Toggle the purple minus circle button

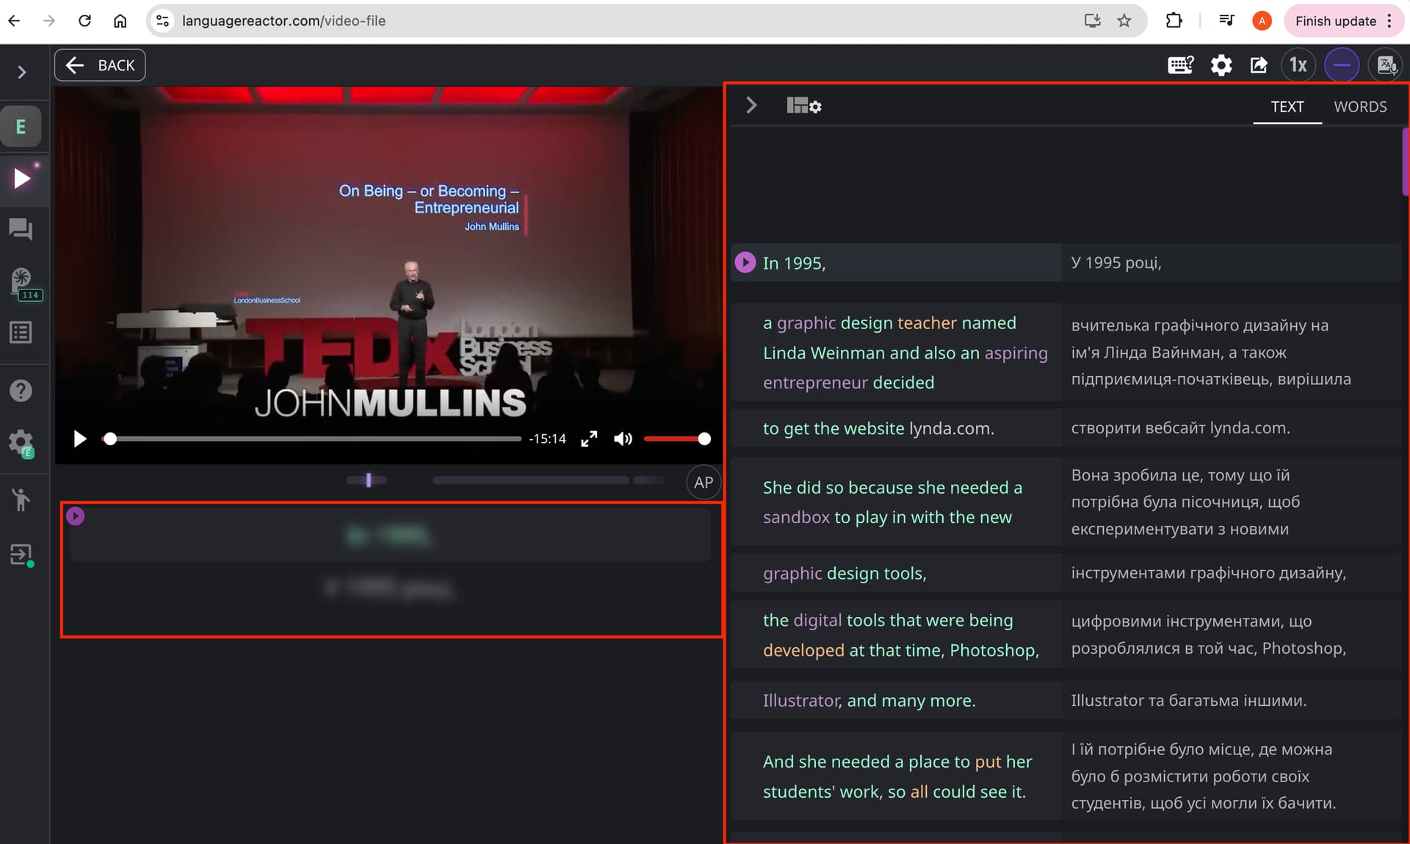click(x=1342, y=65)
